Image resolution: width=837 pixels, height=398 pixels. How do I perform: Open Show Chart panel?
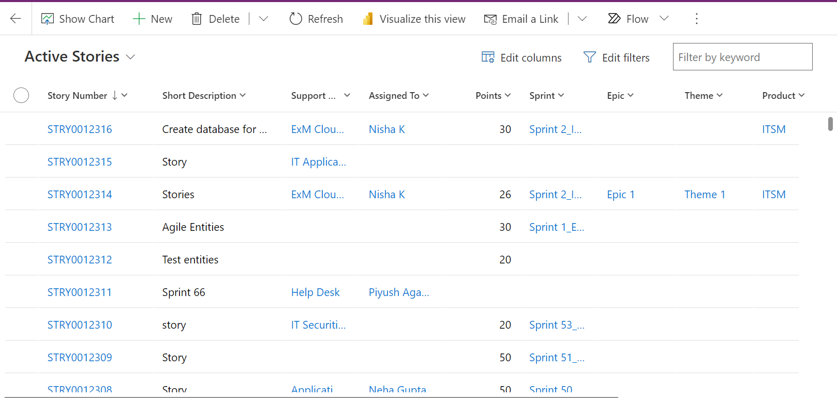(78, 19)
